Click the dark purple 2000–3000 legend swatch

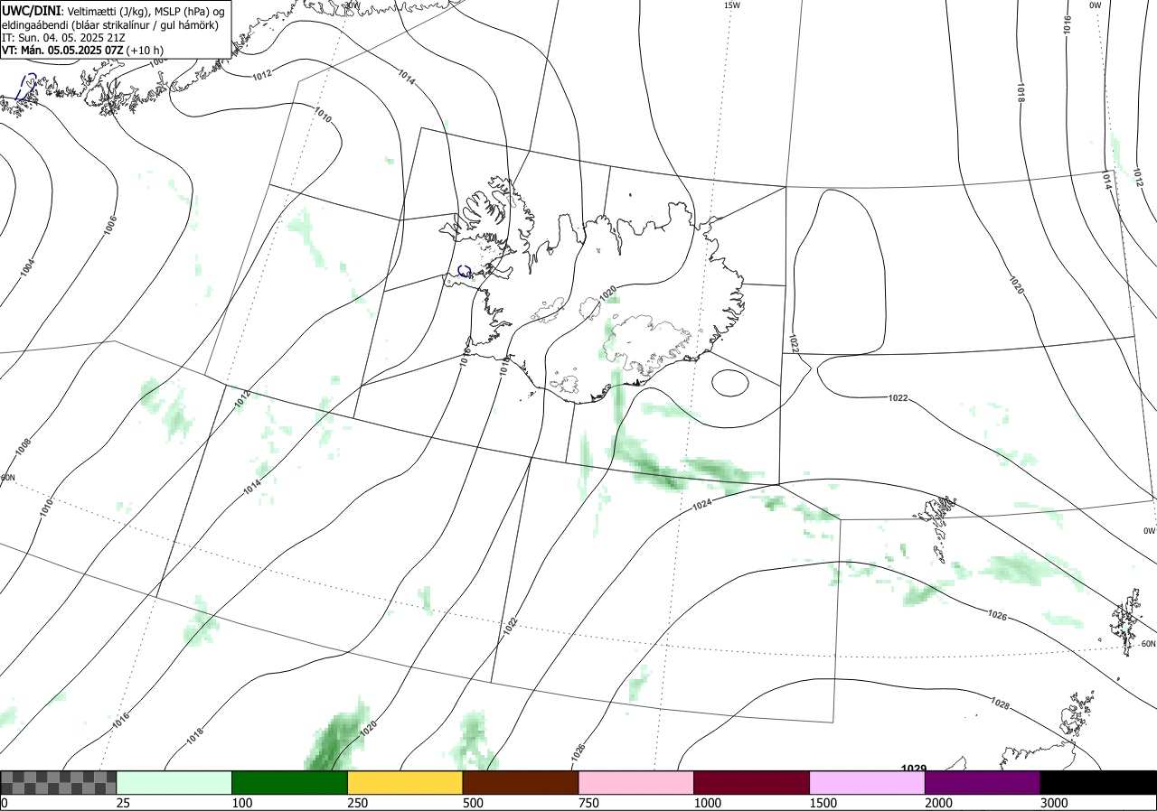point(983,782)
